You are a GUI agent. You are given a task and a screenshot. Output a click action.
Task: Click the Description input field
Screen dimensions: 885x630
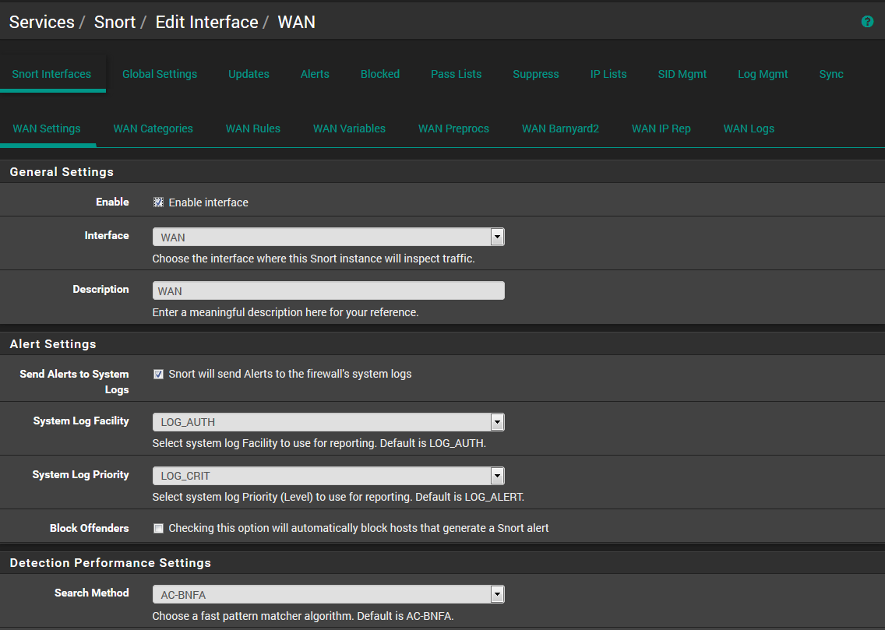coord(329,290)
